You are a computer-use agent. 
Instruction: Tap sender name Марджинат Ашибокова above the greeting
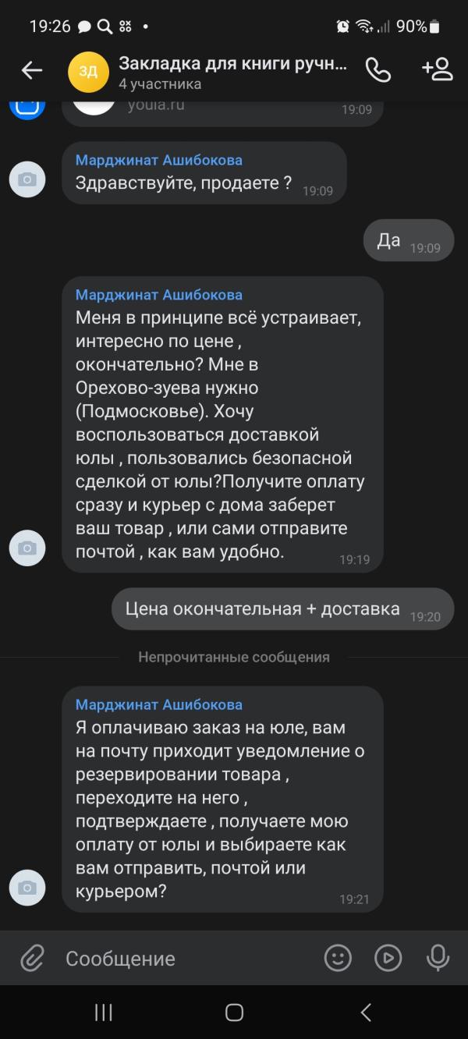click(159, 161)
